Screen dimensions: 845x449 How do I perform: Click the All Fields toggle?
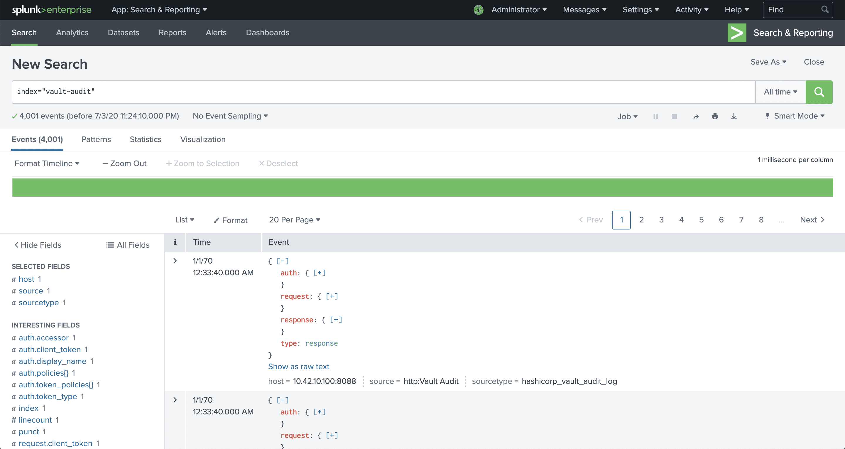coord(129,245)
